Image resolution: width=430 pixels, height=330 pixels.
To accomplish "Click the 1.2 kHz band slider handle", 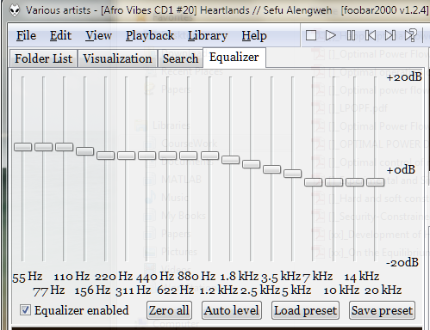I will point(209,156).
